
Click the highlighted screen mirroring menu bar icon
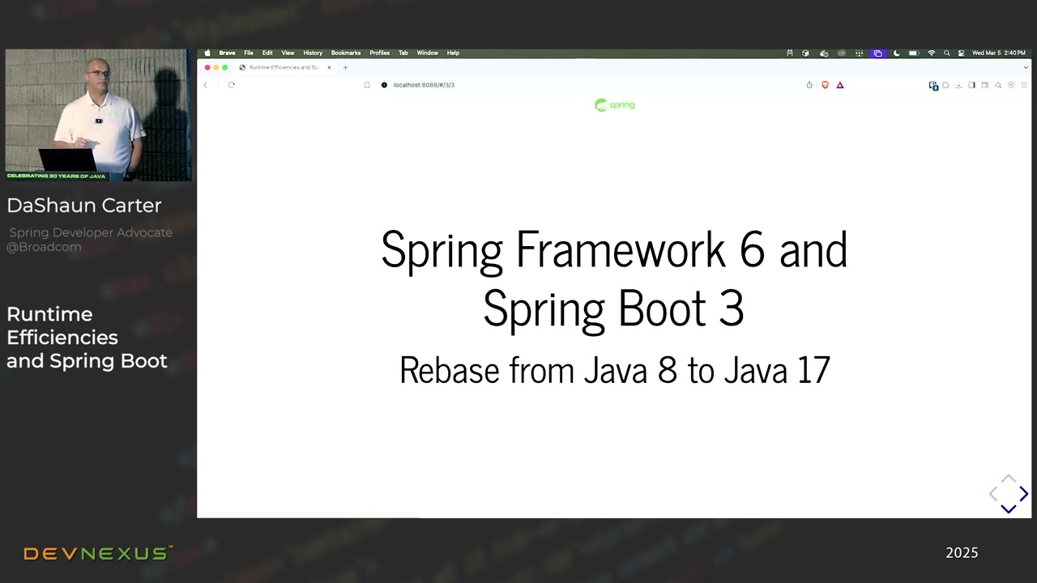click(x=877, y=53)
